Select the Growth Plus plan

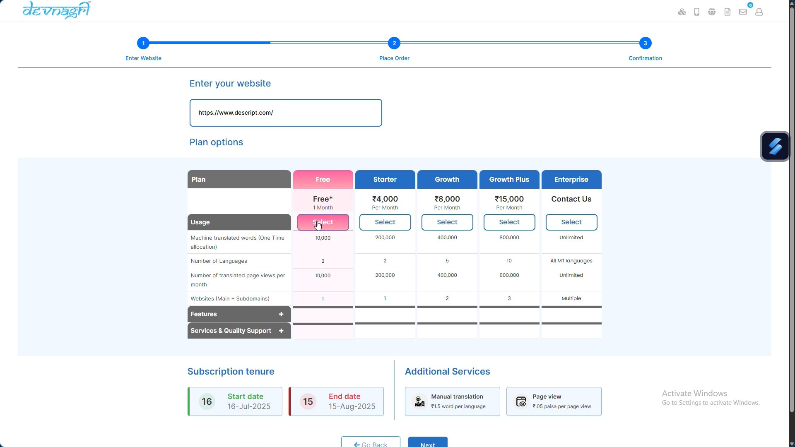tap(509, 222)
